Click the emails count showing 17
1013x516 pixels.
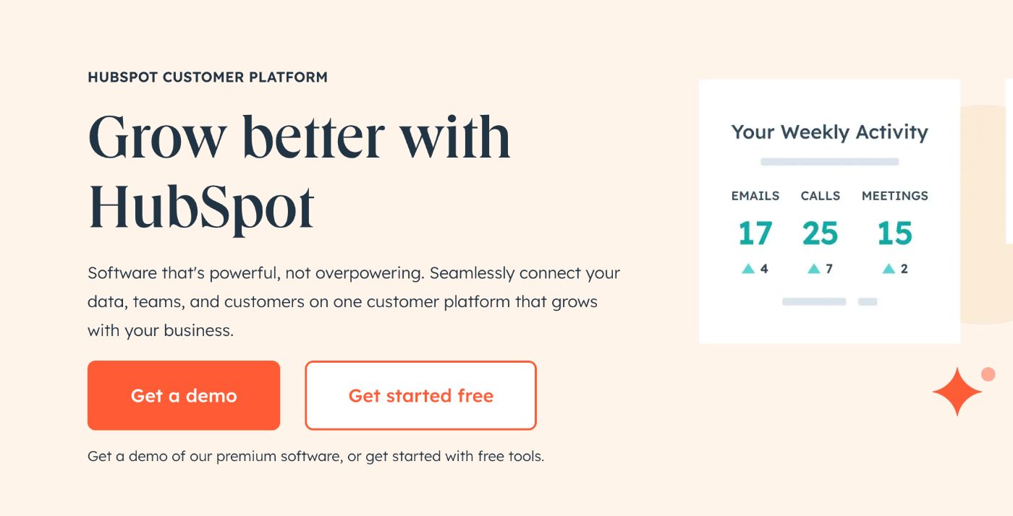[755, 233]
